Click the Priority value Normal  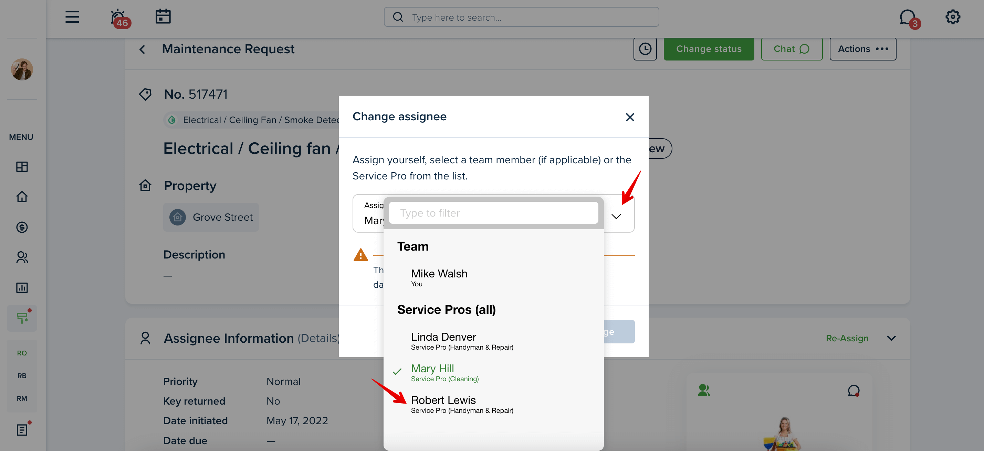(x=283, y=381)
